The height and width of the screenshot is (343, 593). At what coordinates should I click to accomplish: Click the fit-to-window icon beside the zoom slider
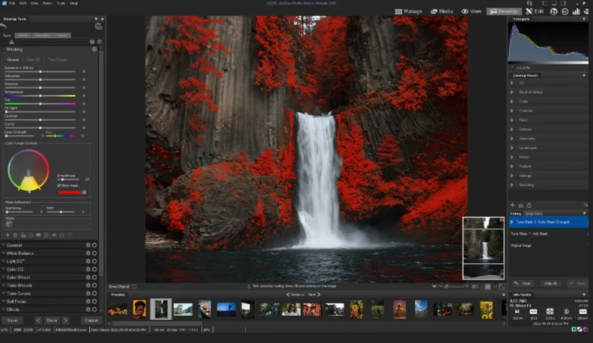click(x=502, y=287)
